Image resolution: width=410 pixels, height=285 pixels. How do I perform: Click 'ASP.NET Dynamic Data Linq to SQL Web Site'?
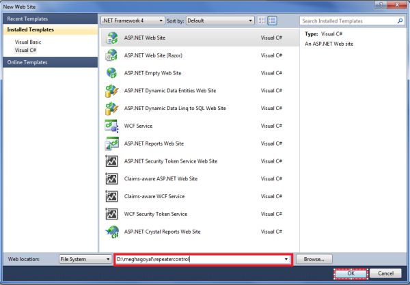(x=175, y=108)
